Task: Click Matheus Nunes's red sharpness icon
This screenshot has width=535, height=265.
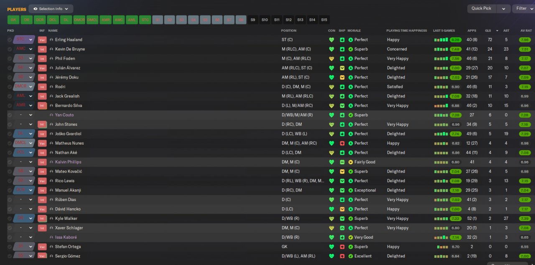Action: pos(342,143)
